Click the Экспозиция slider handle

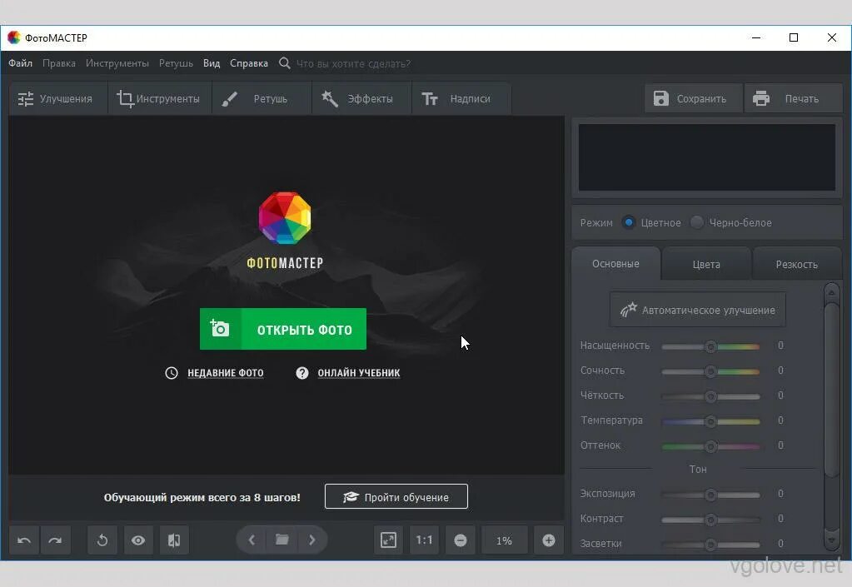710,495
